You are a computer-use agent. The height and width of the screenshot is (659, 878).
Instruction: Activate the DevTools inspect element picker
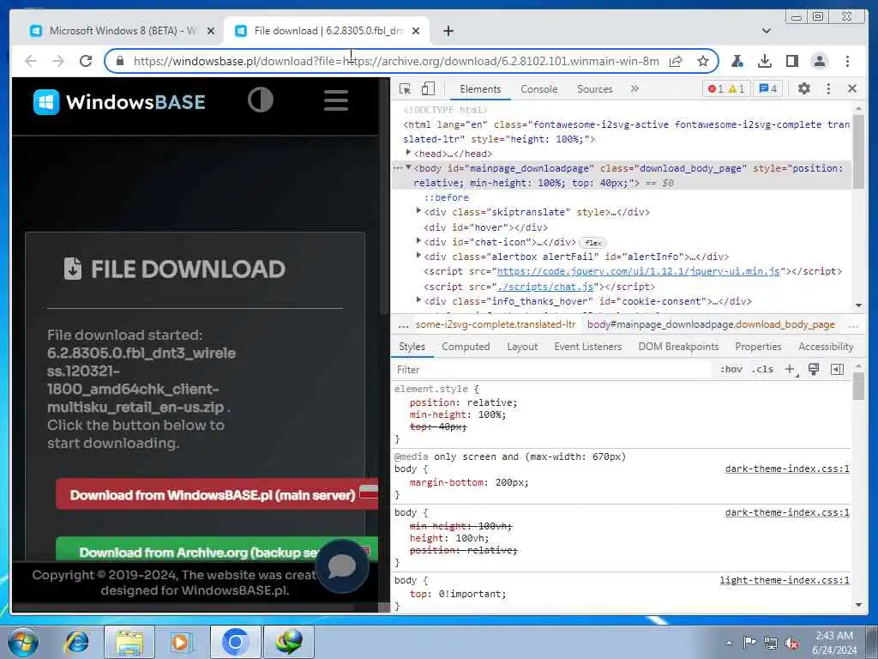405,88
